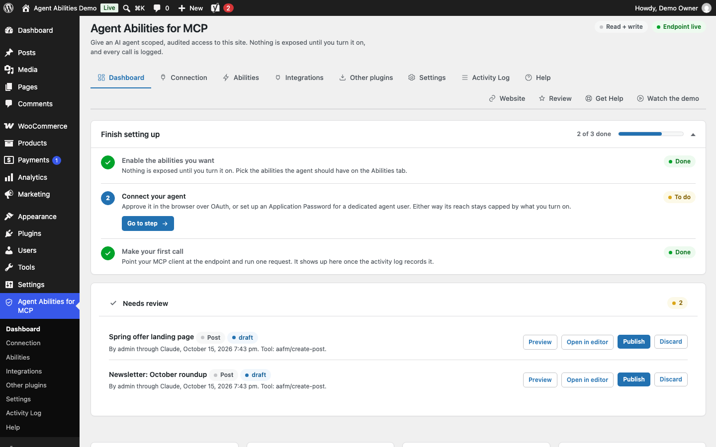The height and width of the screenshot is (447, 716).
Task: Click the Go to step button
Action: 148,223
